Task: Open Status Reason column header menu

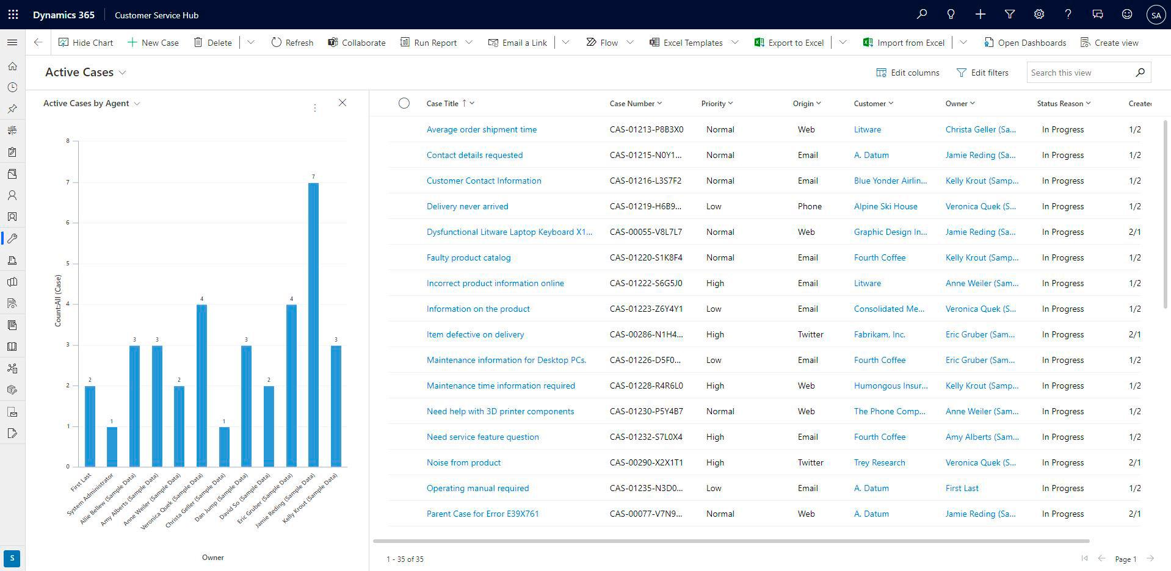Action: click(x=1064, y=103)
